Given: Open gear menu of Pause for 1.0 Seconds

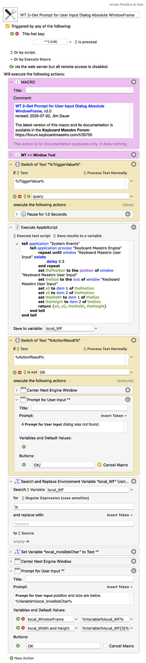Looking at the screenshot, I should point(128,214).
